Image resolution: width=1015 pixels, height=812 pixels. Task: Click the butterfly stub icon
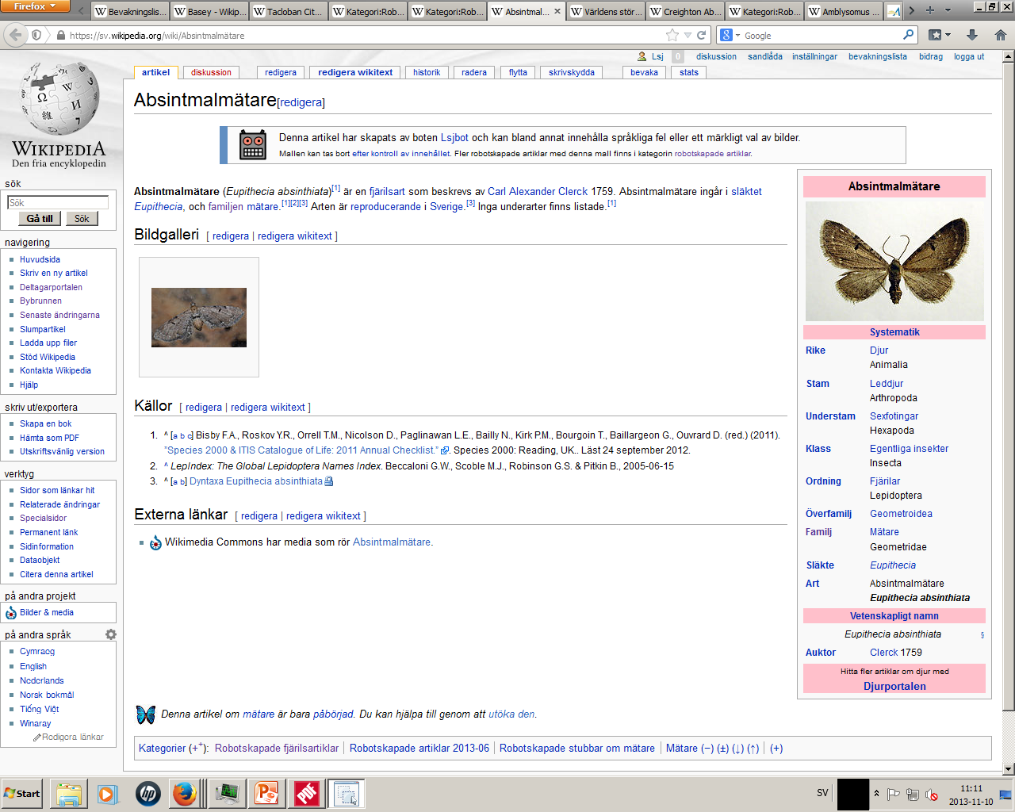[146, 714]
